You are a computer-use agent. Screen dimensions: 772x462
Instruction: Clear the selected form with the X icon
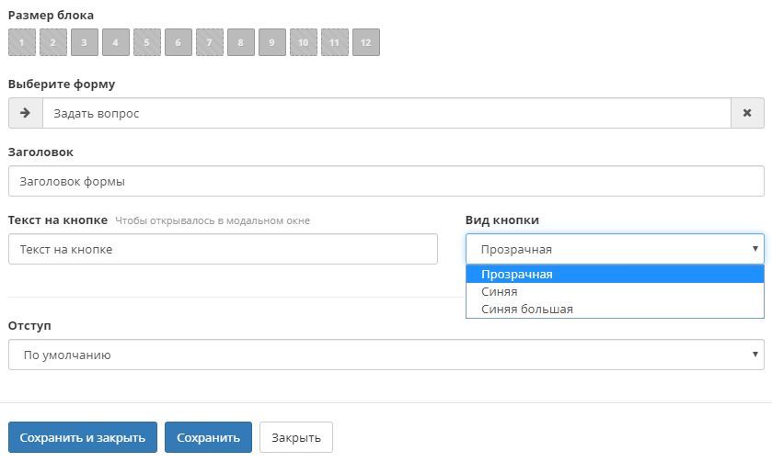[747, 113]
